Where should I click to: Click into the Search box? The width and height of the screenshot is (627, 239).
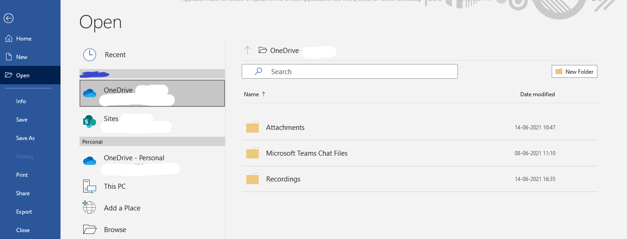350,71
